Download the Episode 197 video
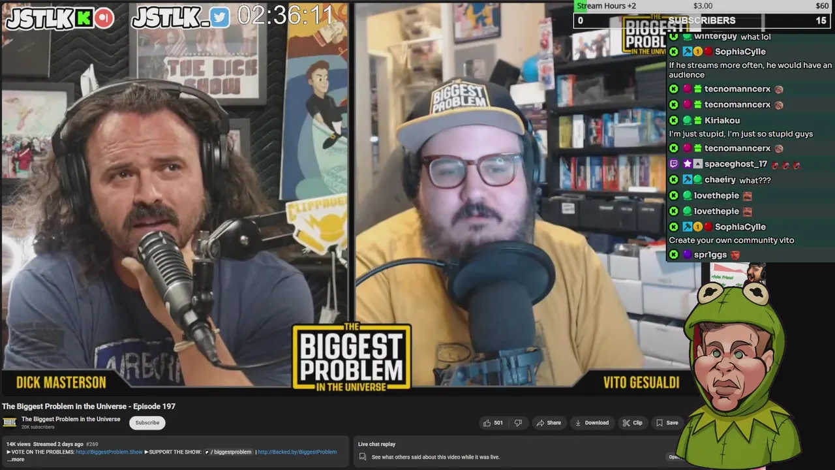 pyautogui.click(x=591, y=423)
